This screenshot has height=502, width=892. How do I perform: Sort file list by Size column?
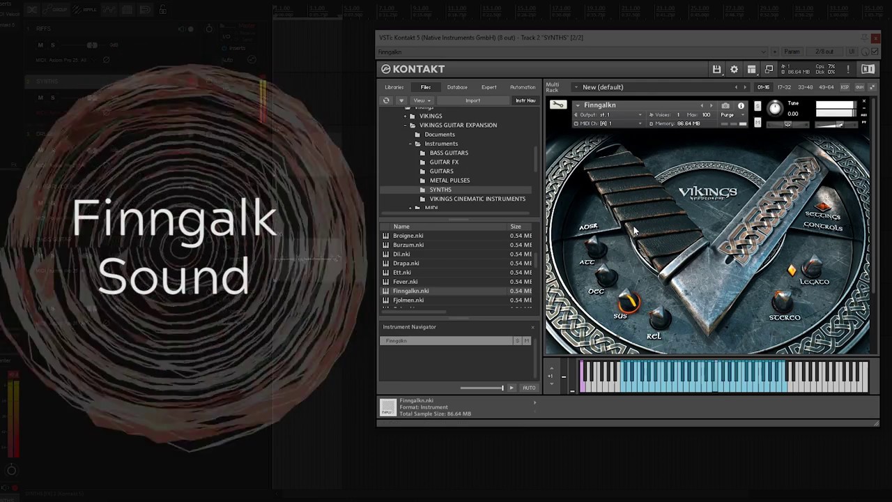click(x=516, y=227)
